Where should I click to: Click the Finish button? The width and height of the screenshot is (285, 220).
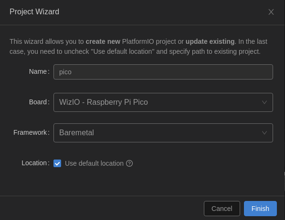260,209
